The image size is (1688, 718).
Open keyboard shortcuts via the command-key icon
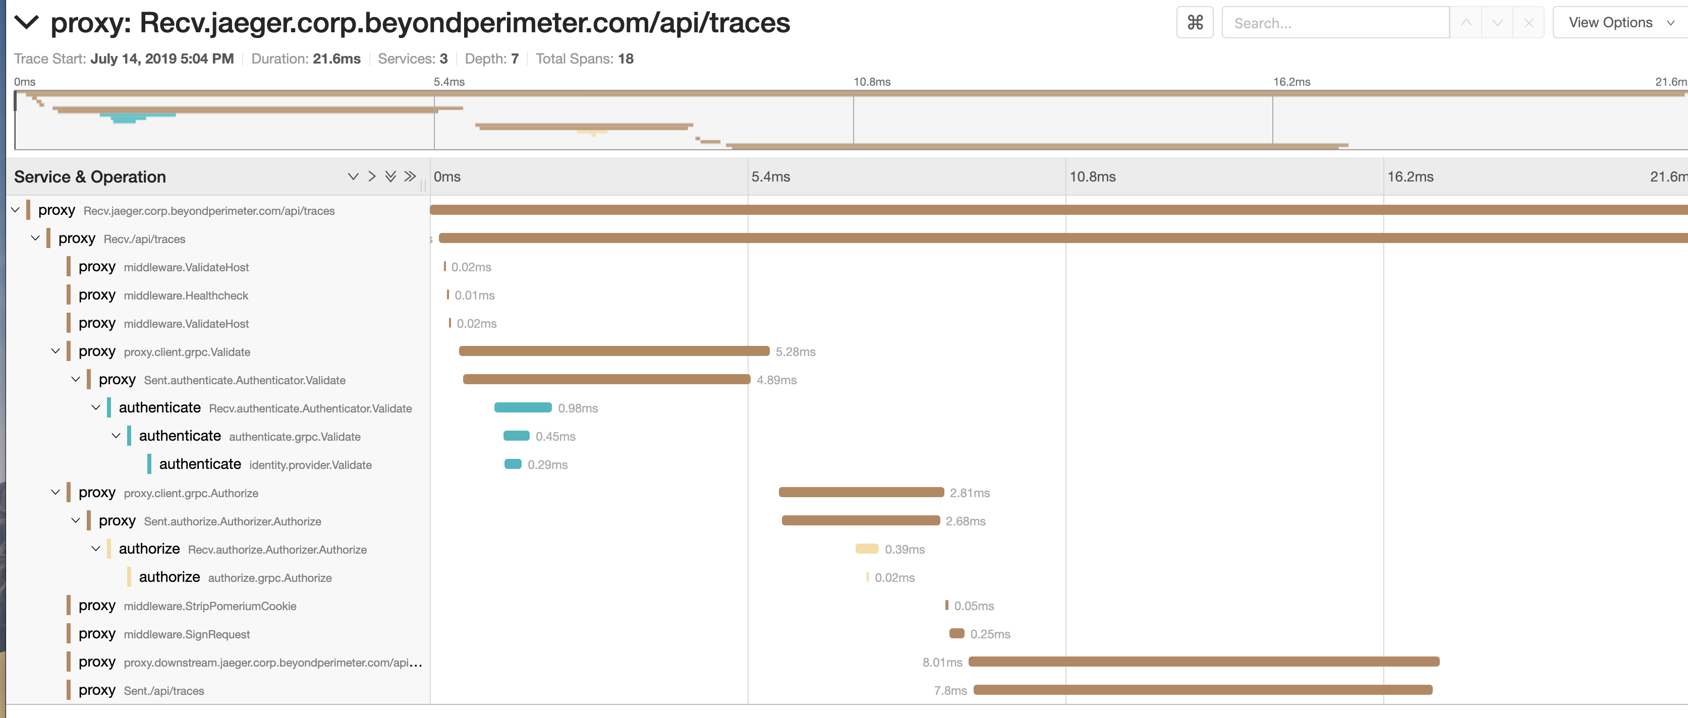pos(1195,23)
